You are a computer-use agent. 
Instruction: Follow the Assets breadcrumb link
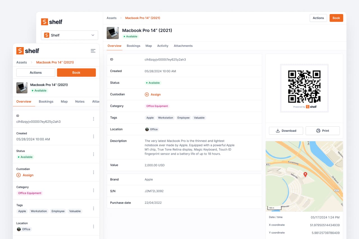(x=111, y=18)
